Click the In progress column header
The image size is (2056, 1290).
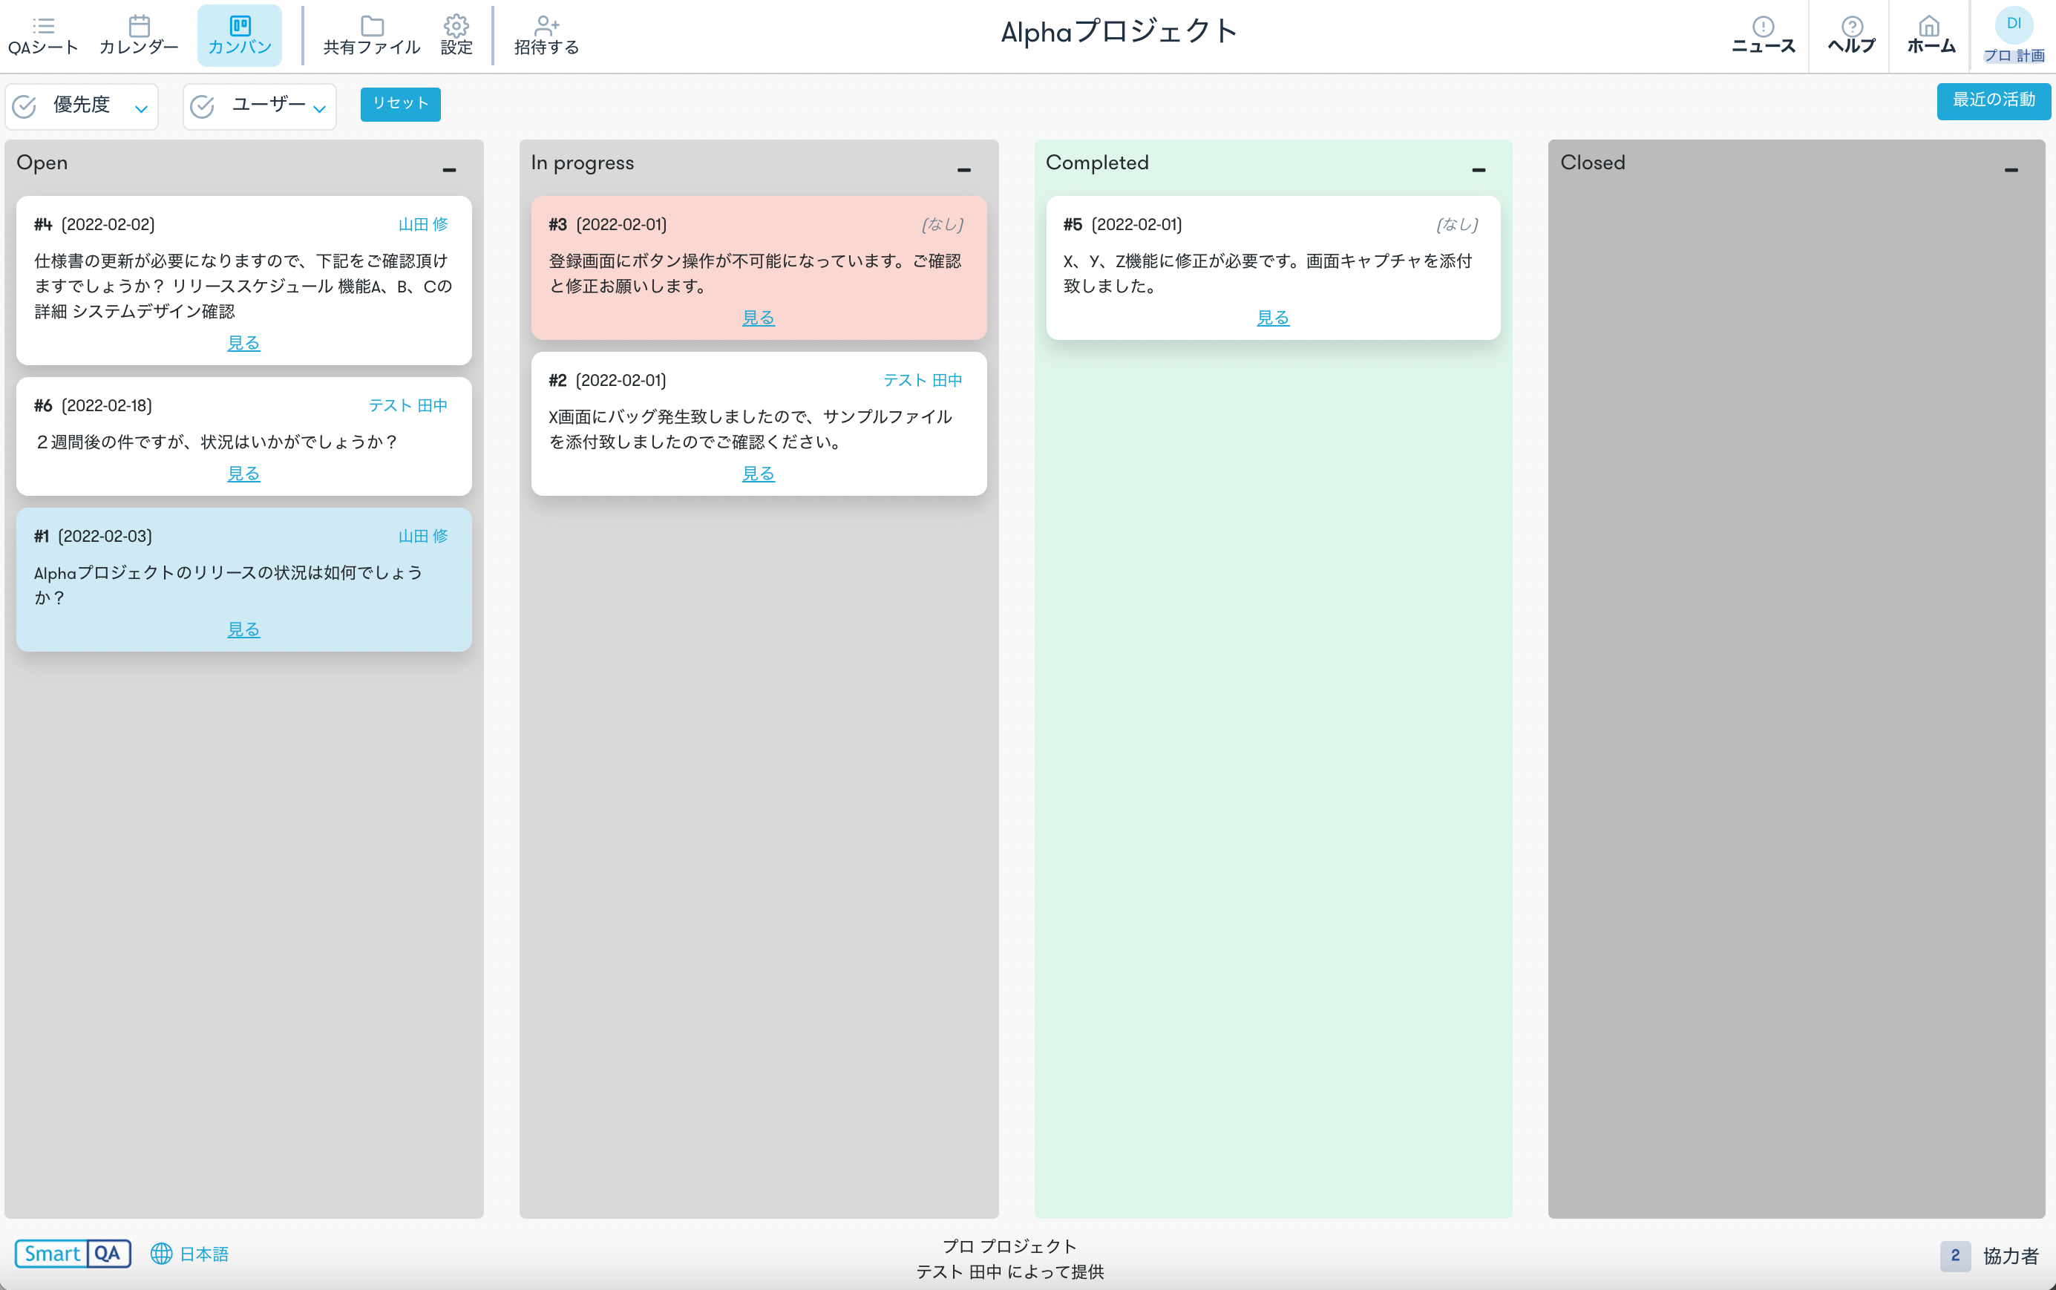click(583, 162)
